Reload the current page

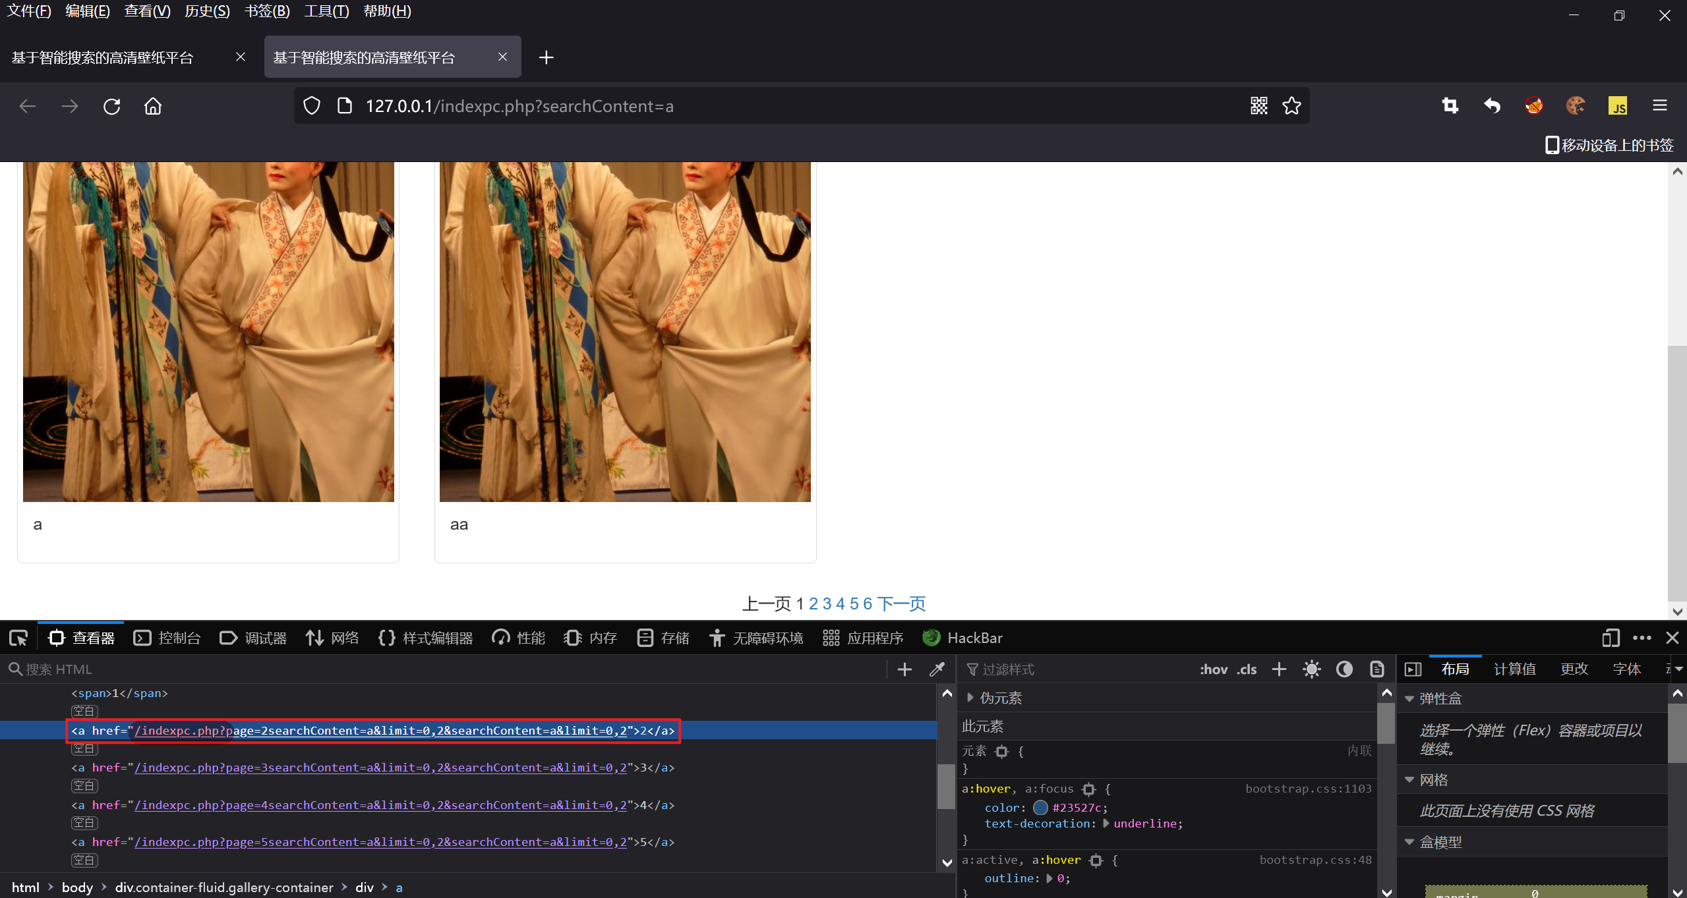pyautogui.click(x=111, y=106)
